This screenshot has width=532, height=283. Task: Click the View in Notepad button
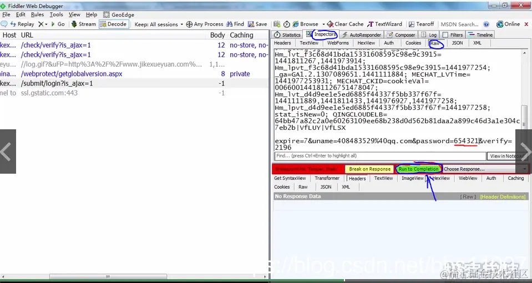click(x=508, y=156)
